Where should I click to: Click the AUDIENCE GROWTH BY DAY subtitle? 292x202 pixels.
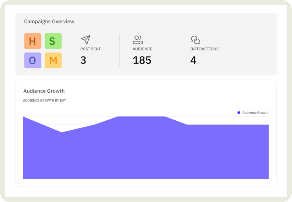click(x=44, y=101)
